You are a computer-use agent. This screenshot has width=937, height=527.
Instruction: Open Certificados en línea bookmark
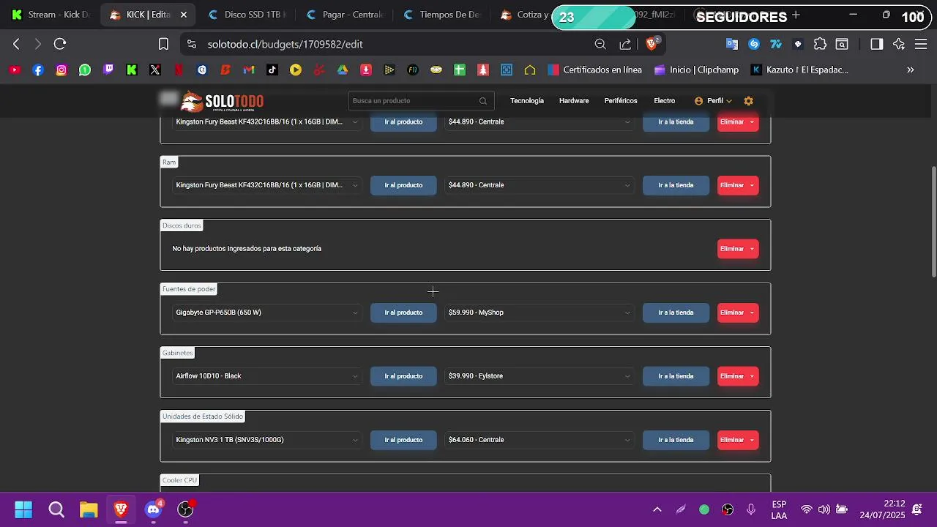(594, 70)
